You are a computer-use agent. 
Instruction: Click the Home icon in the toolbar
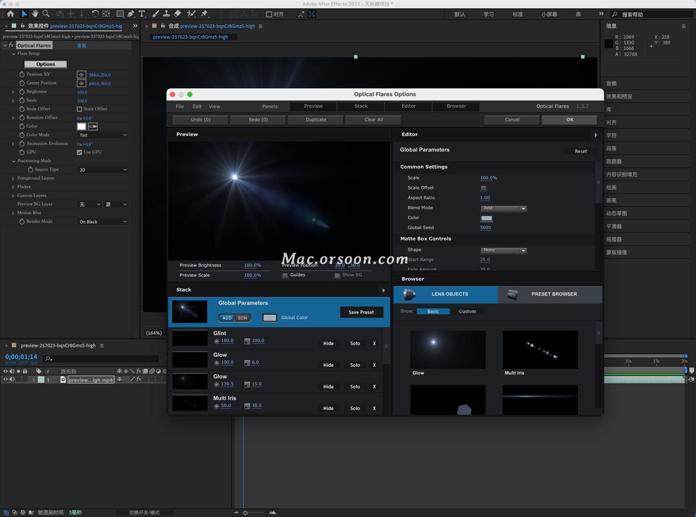coord(10,14)
